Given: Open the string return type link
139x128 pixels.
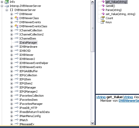Looking at the screenshot, I should (101, 97).
